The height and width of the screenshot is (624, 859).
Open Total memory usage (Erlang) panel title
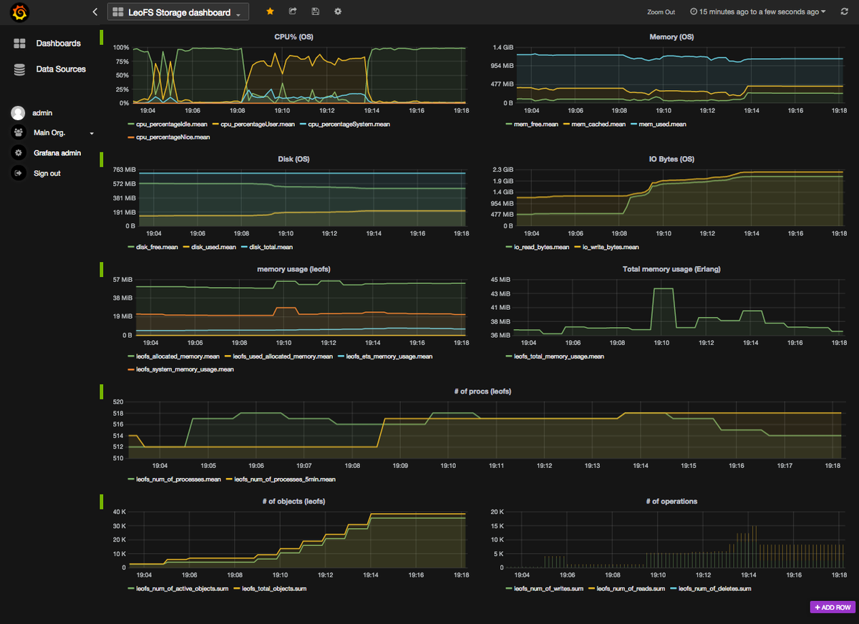click(671, 269)
